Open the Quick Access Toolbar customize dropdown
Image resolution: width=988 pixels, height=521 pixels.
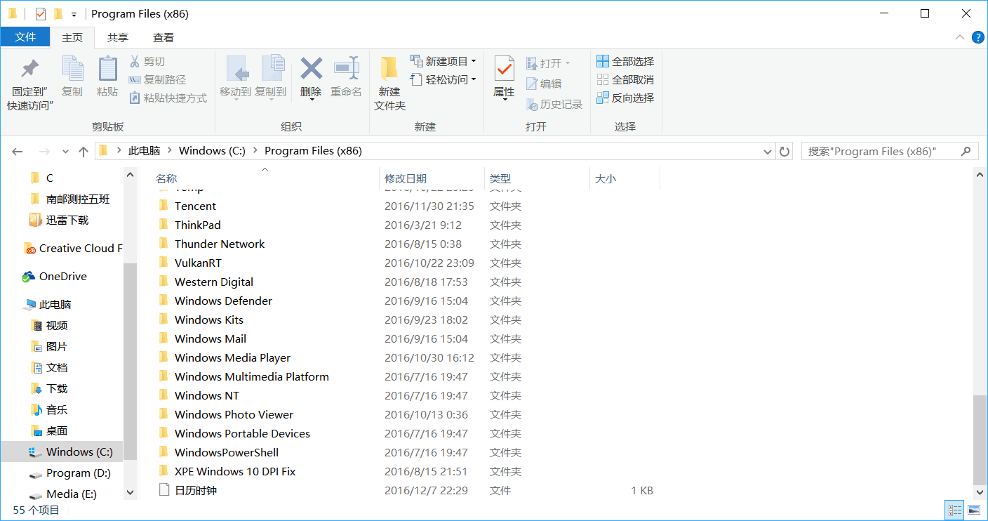74,14
